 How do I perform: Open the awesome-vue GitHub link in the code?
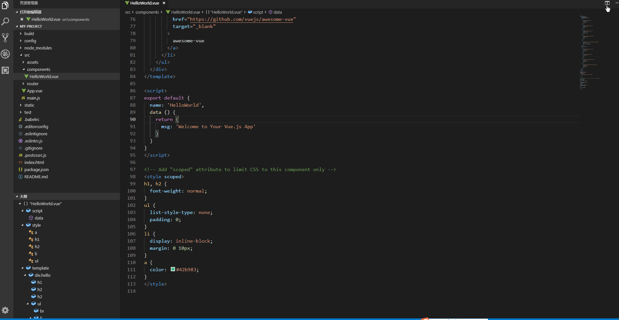click(x=242, y=19)
